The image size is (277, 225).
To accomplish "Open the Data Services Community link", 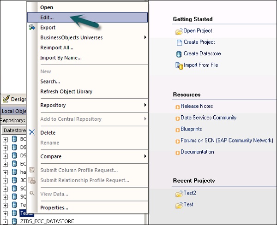I will click(x=209, y=118).
